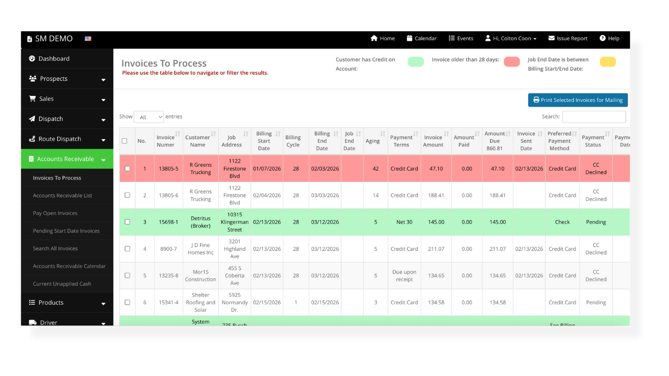Screen dimensions: 669x376
Task: Open the Issue Report link
Action: (568, 38)
